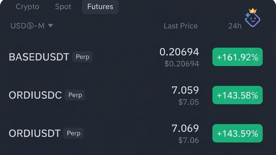Screen dimensions: 276x155
Task: Toggle the +143.59% change badge
Action: click(x=237, y=134)
